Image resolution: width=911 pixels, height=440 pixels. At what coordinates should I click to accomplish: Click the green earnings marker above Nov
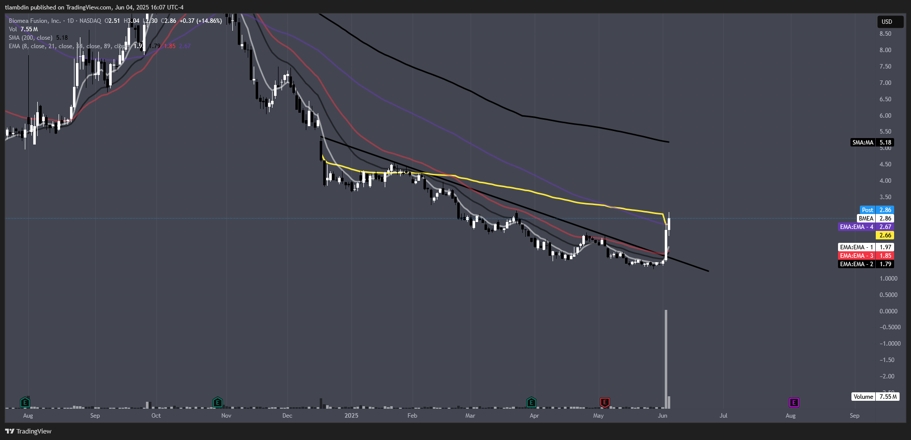(217, 402)
